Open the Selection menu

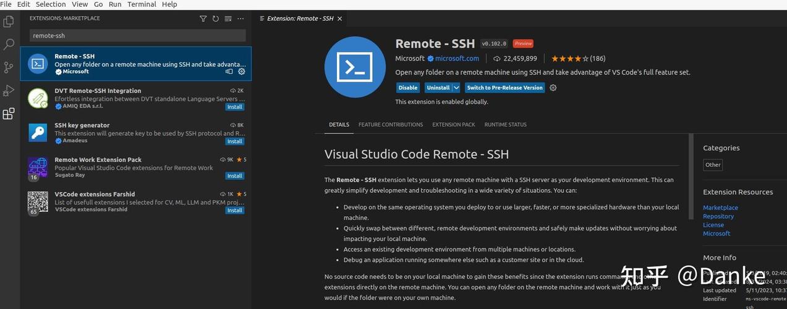[x=51, y=4]
